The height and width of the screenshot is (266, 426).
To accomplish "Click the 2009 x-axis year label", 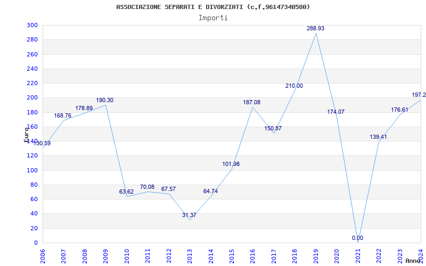I will coord(105,256).
